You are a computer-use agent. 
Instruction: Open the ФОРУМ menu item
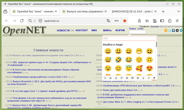pyautogui.click(x=120, y=30)
